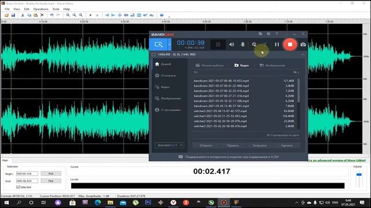Viewport: 371px width, 208px height.
Task: Open a file with Wave Editor's folder icon
Action: (x=6, y=15)
